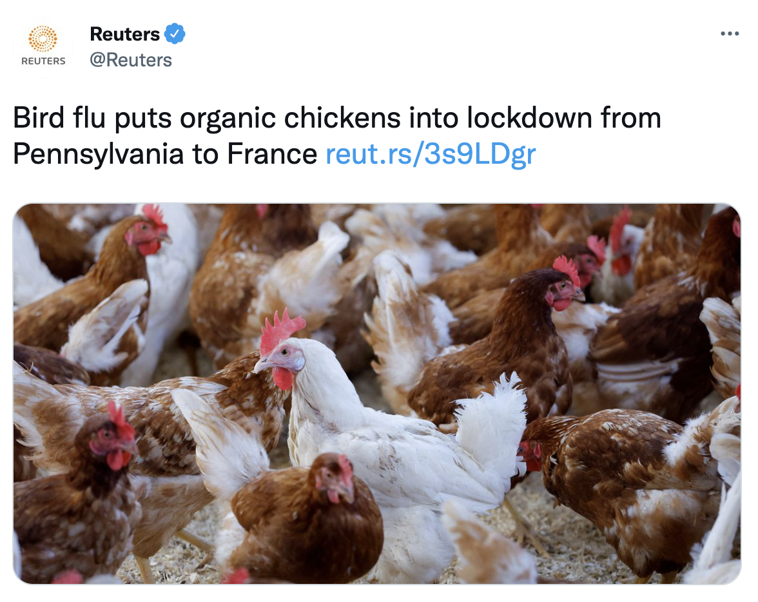
Task: Open the chickens photo thumbnail
Action: tap(376, 394)
